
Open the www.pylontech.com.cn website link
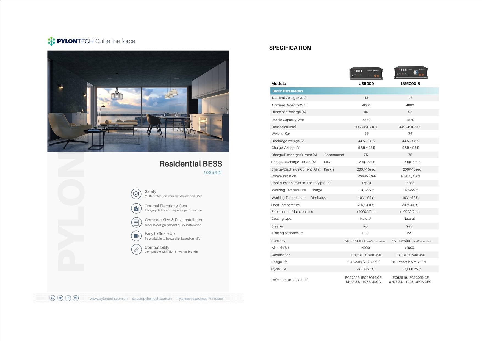[x=109, y=299]
